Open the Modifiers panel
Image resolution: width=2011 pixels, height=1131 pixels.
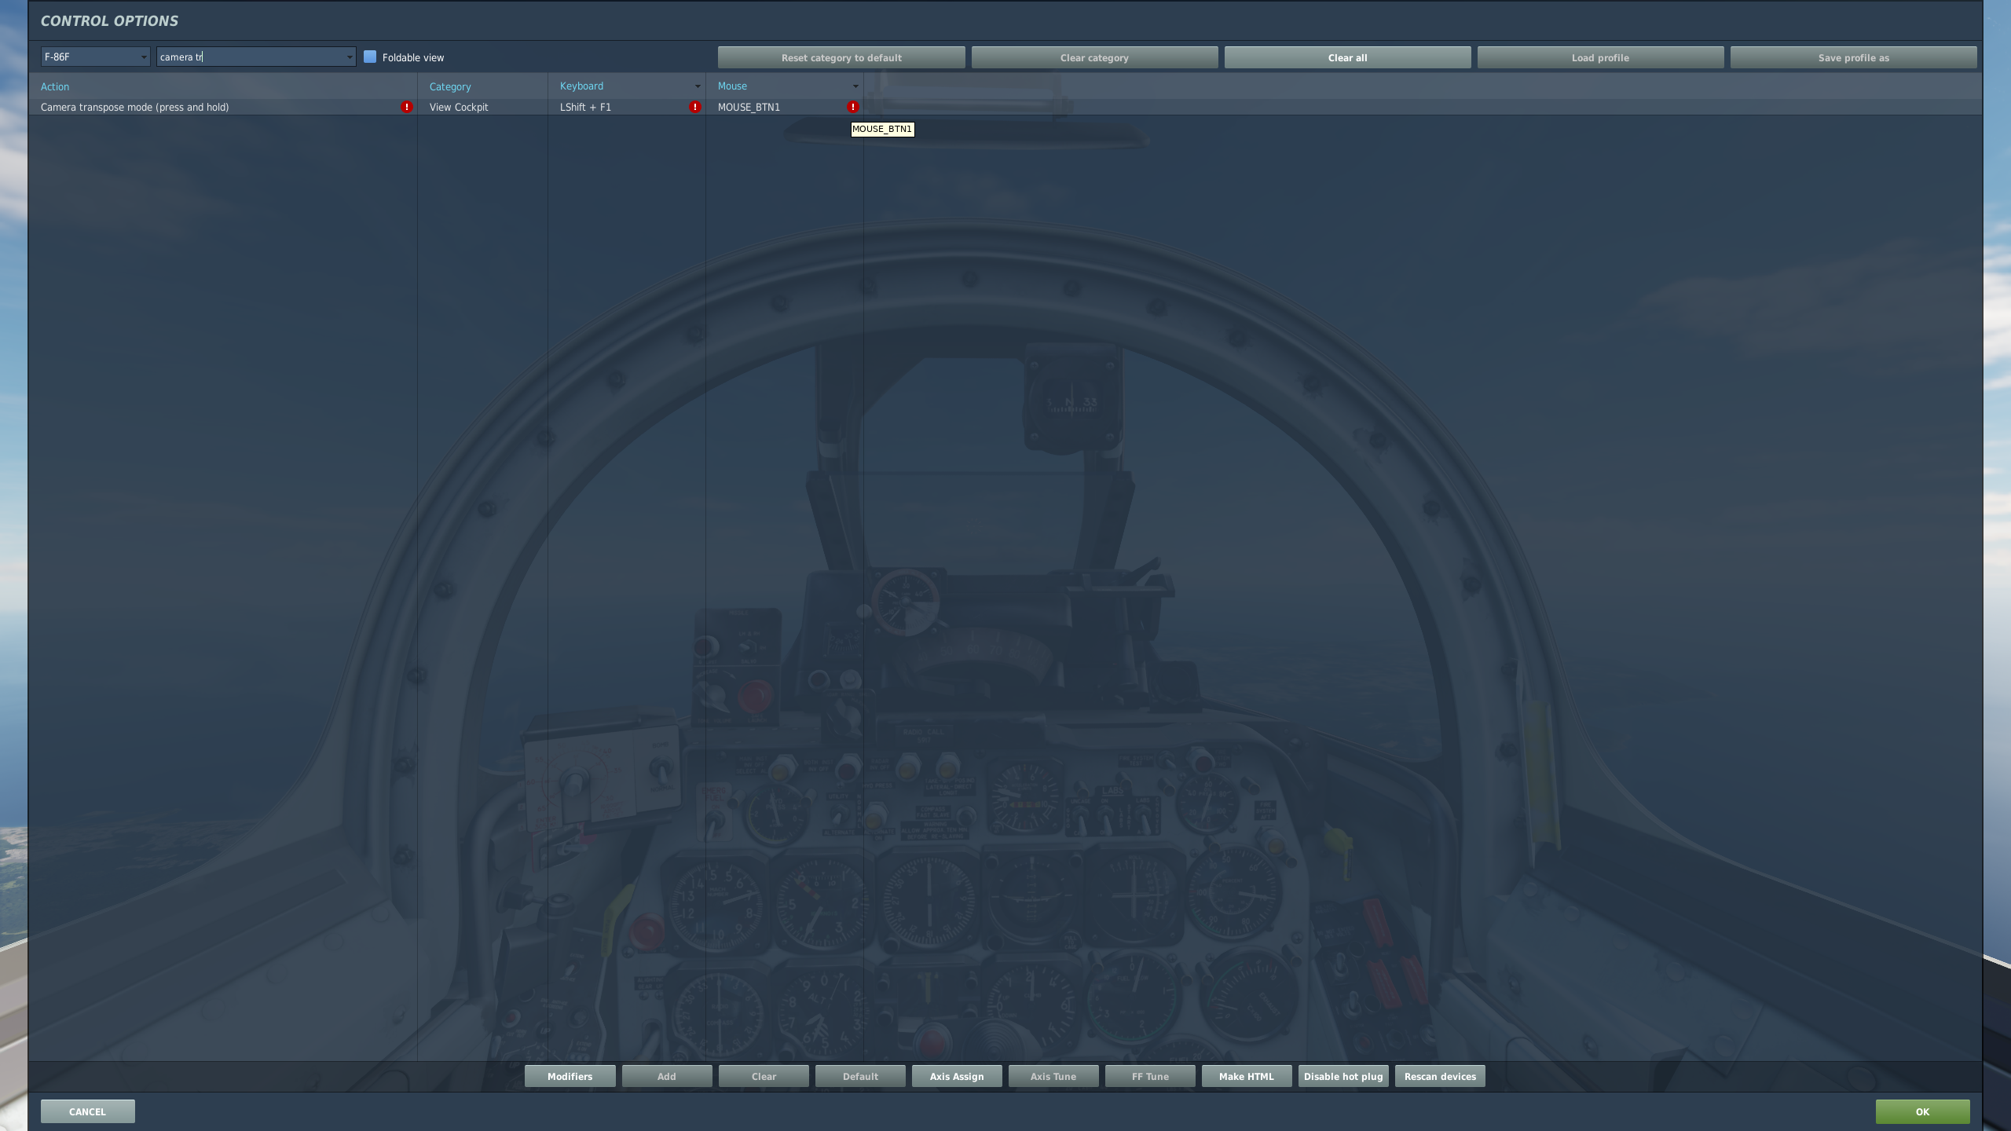(570, 1076)
